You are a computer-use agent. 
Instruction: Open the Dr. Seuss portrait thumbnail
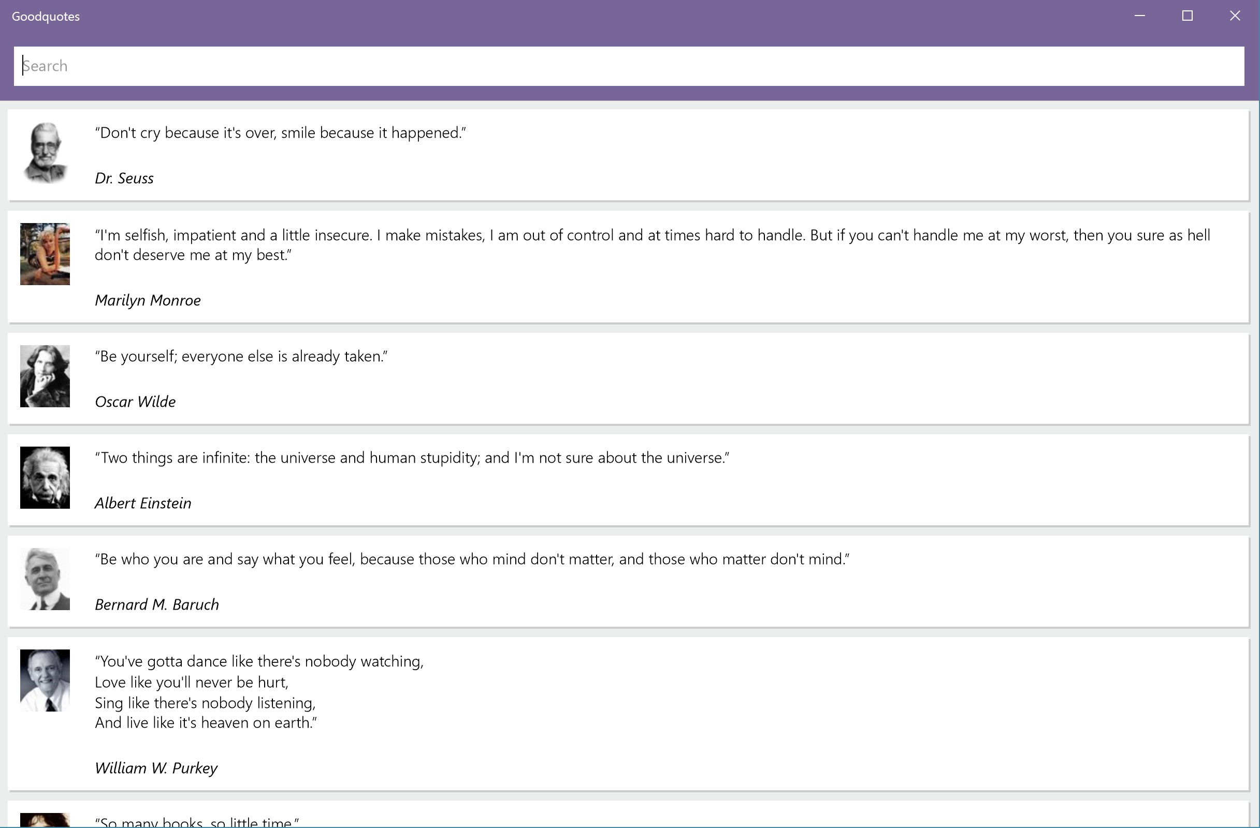[45, 153]
